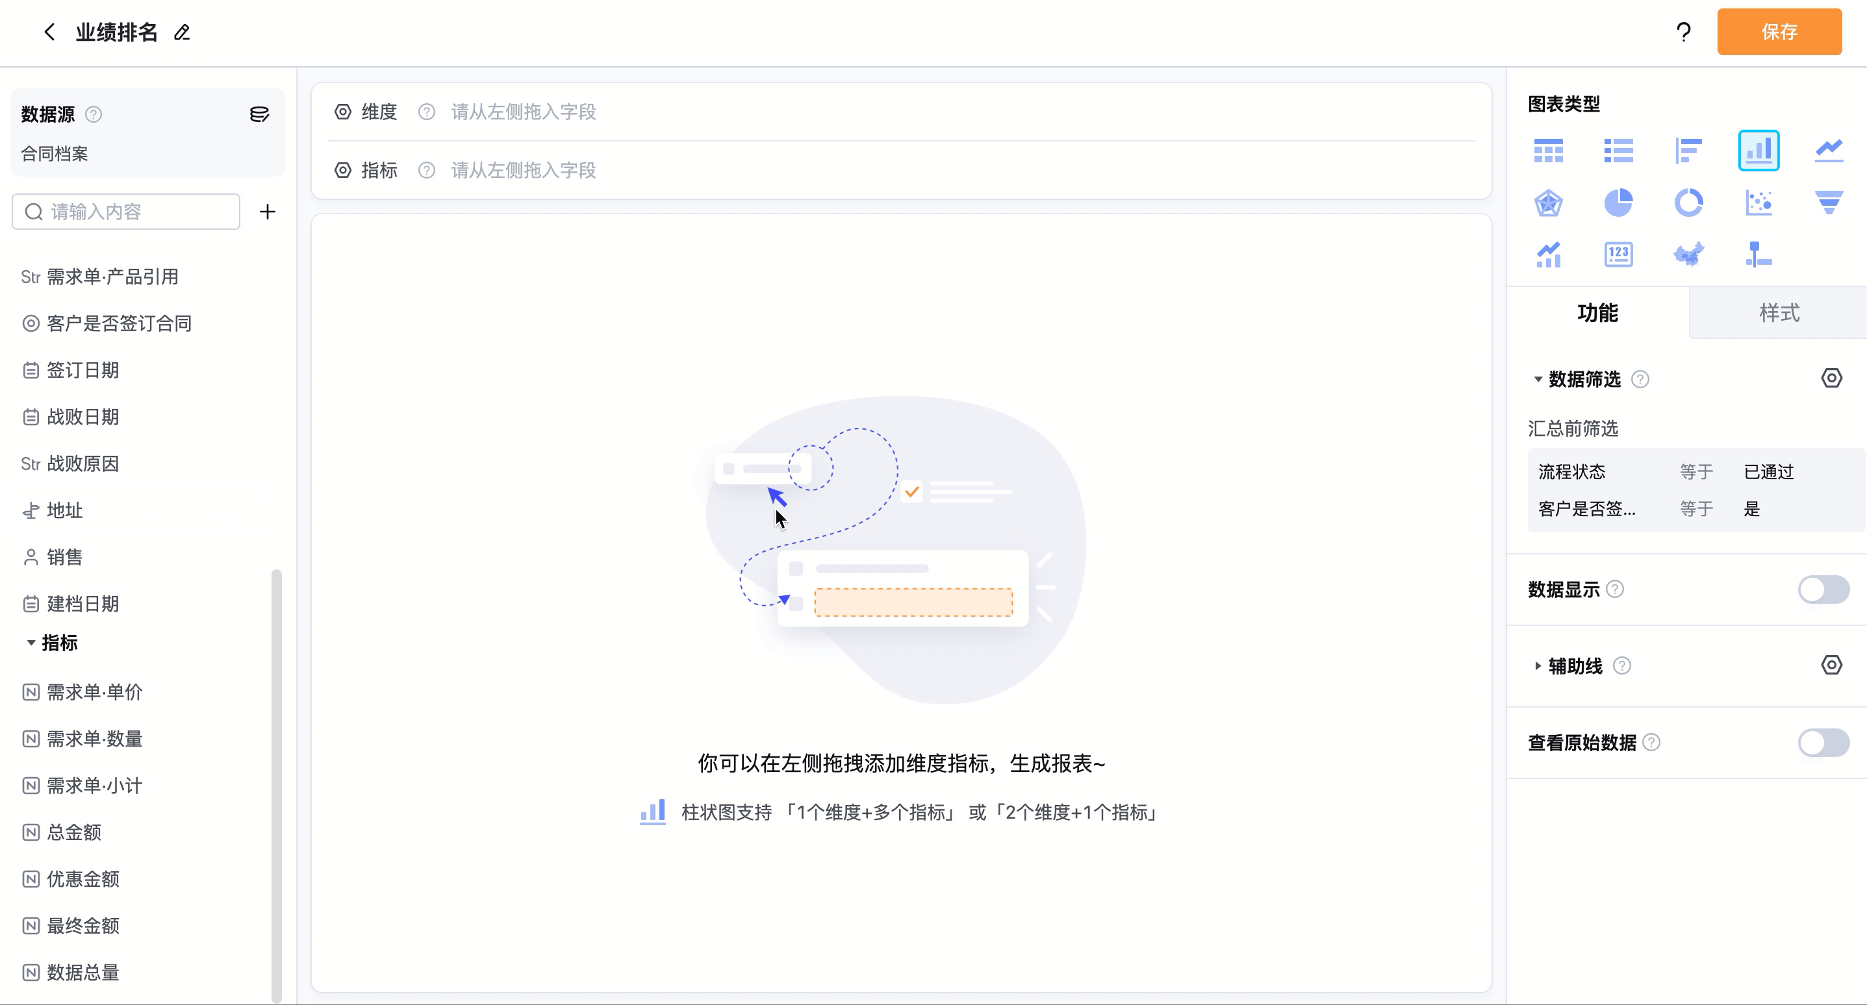Select the 数据总量 metric
1867x1005 pixels.
click(x=71, y=973)
